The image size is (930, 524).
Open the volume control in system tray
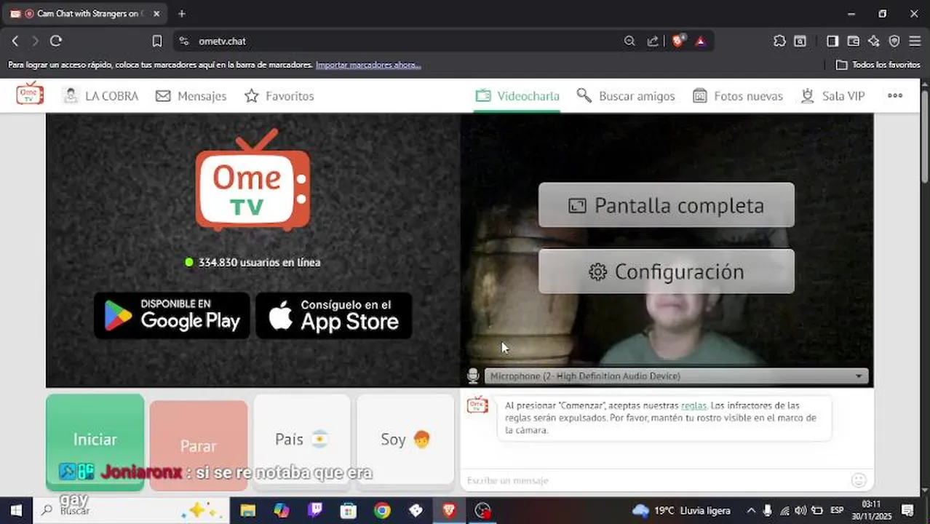coord(800,511)
